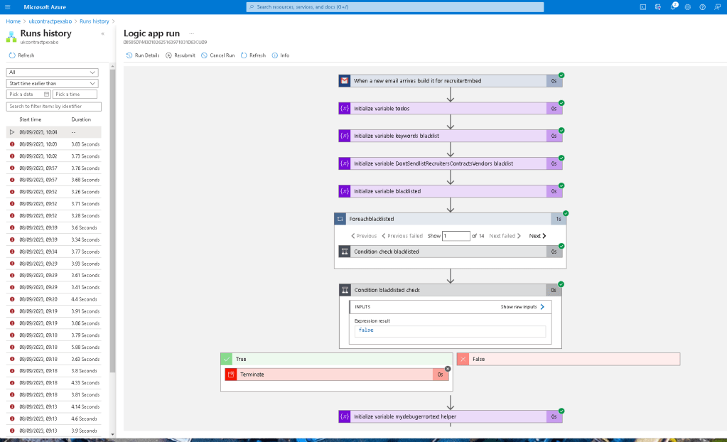Click the Show iteration number field

coord(456,236)
